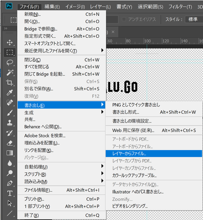This screenshot has width=203, height=220.
Task: Choose ファイル情報(F) menu item
Action: (x=61, y=190)
